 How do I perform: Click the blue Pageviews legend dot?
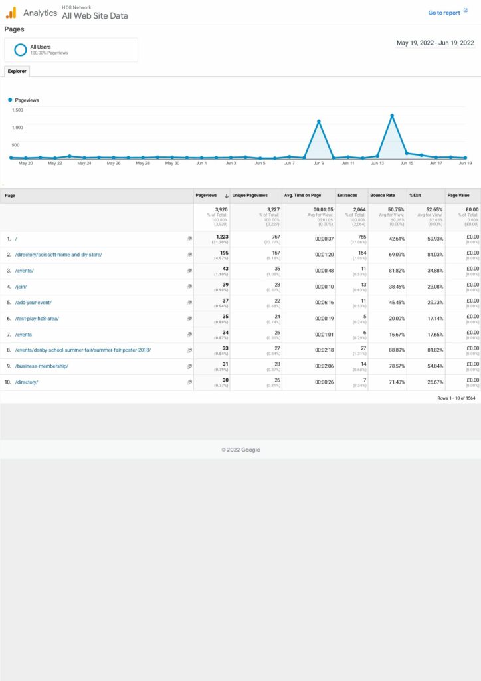pos(10,100)
